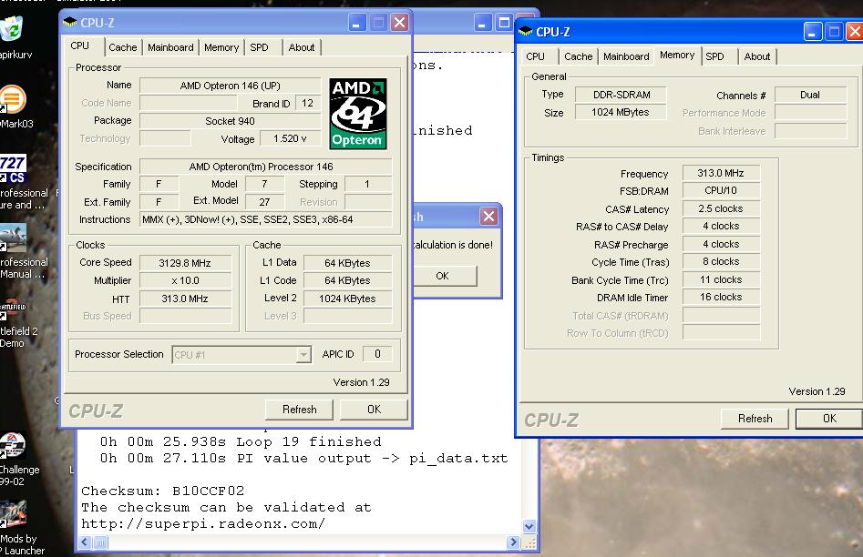The image size is (863, 557).
Task: Click the Instructions field listing MMX, SSE
Action: pyautogui.click(x=265, y=219)
